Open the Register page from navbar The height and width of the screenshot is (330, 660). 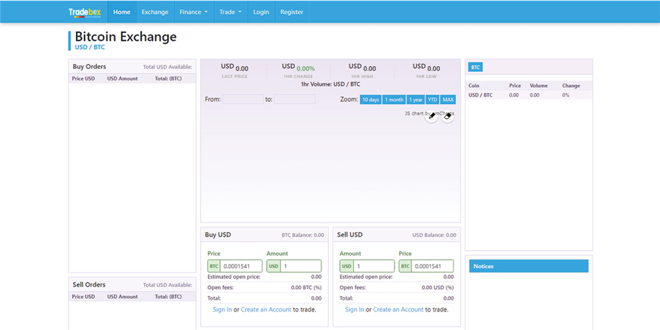pos(292,12)
